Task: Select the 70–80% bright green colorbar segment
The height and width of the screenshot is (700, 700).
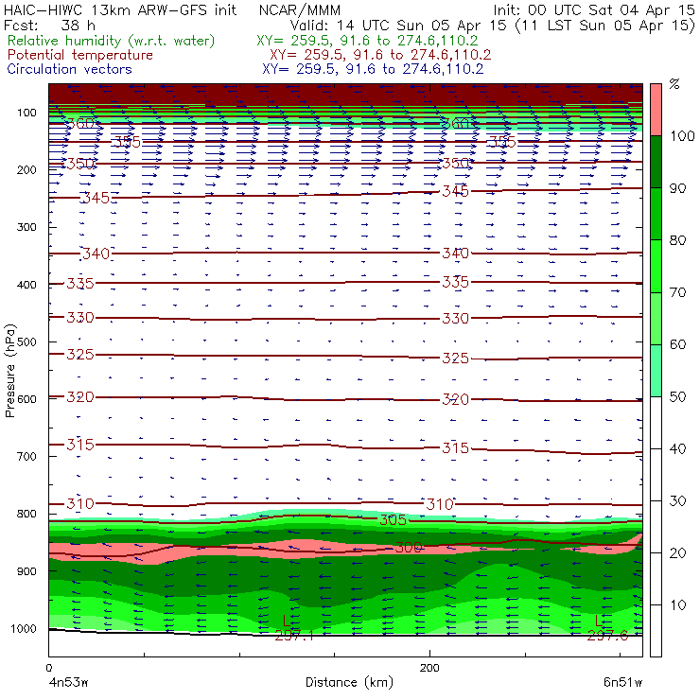Action: [x=656, y=266]
